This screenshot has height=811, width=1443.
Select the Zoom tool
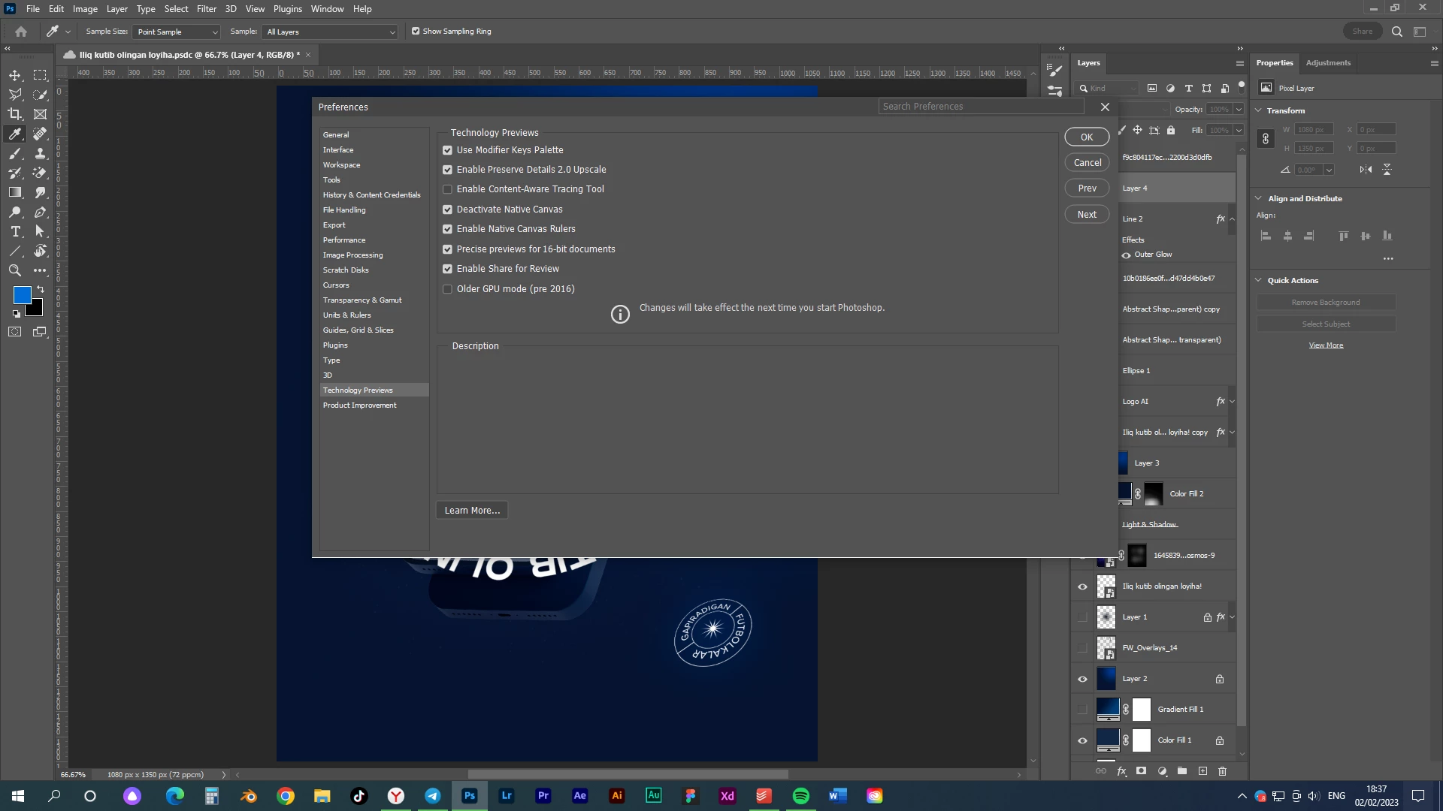point(14,270)
